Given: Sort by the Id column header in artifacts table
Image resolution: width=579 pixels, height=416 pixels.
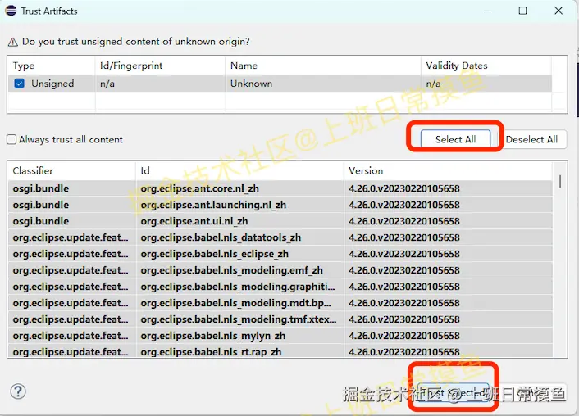Looking at the screenshot, I should 239,171.
